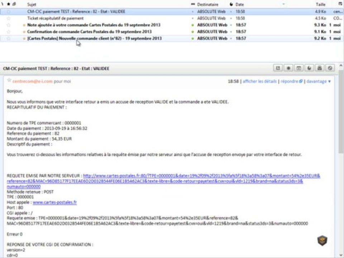Click the first header toolbar button with the box icon
344x258 pixels.
coord(278,68)
